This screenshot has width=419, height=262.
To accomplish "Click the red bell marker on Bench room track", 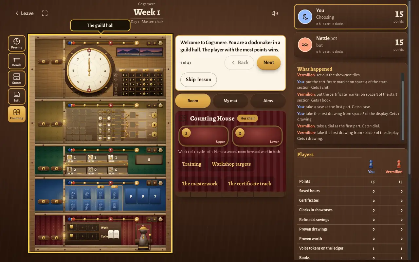I will [x=110, y=105].
